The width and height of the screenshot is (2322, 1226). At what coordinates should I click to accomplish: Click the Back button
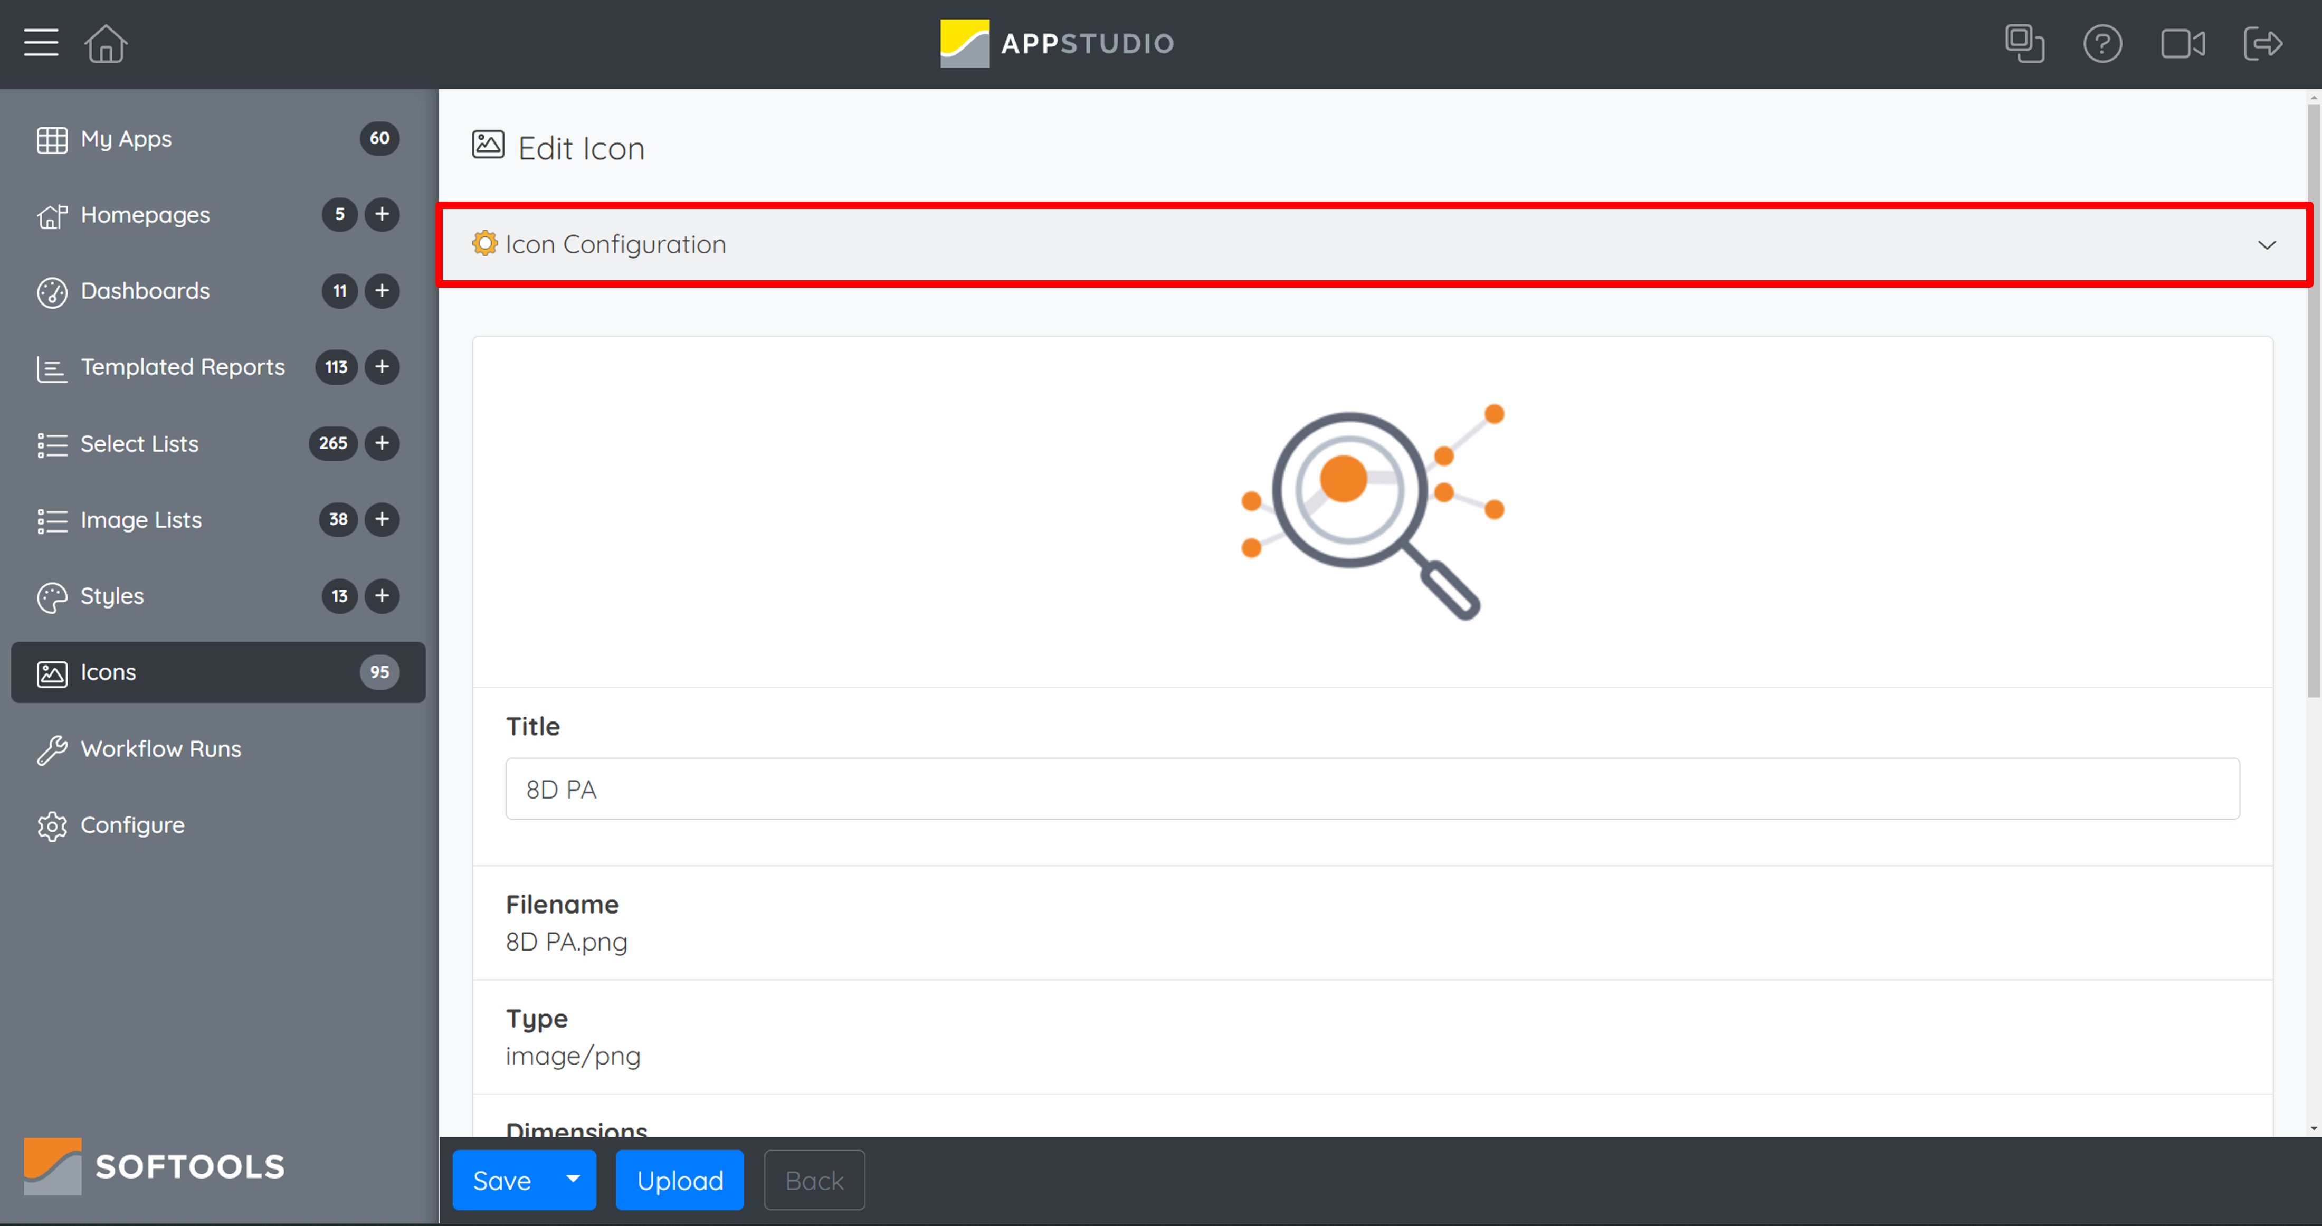tap(814, 1179)
